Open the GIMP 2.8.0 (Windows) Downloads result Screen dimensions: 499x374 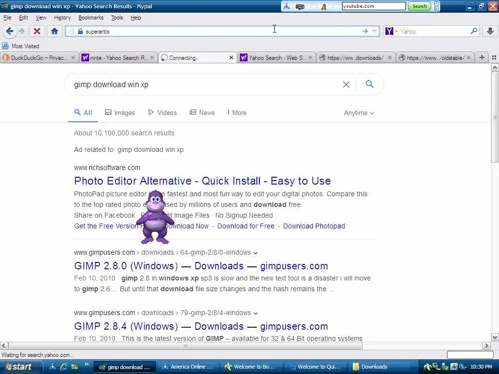201,265
